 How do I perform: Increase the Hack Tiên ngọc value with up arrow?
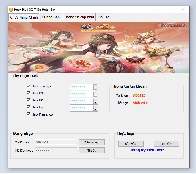point(95,86)
